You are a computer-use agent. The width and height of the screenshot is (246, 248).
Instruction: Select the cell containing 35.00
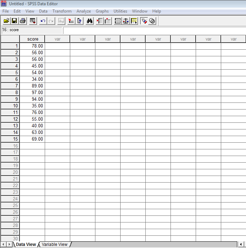pos(32,106)
